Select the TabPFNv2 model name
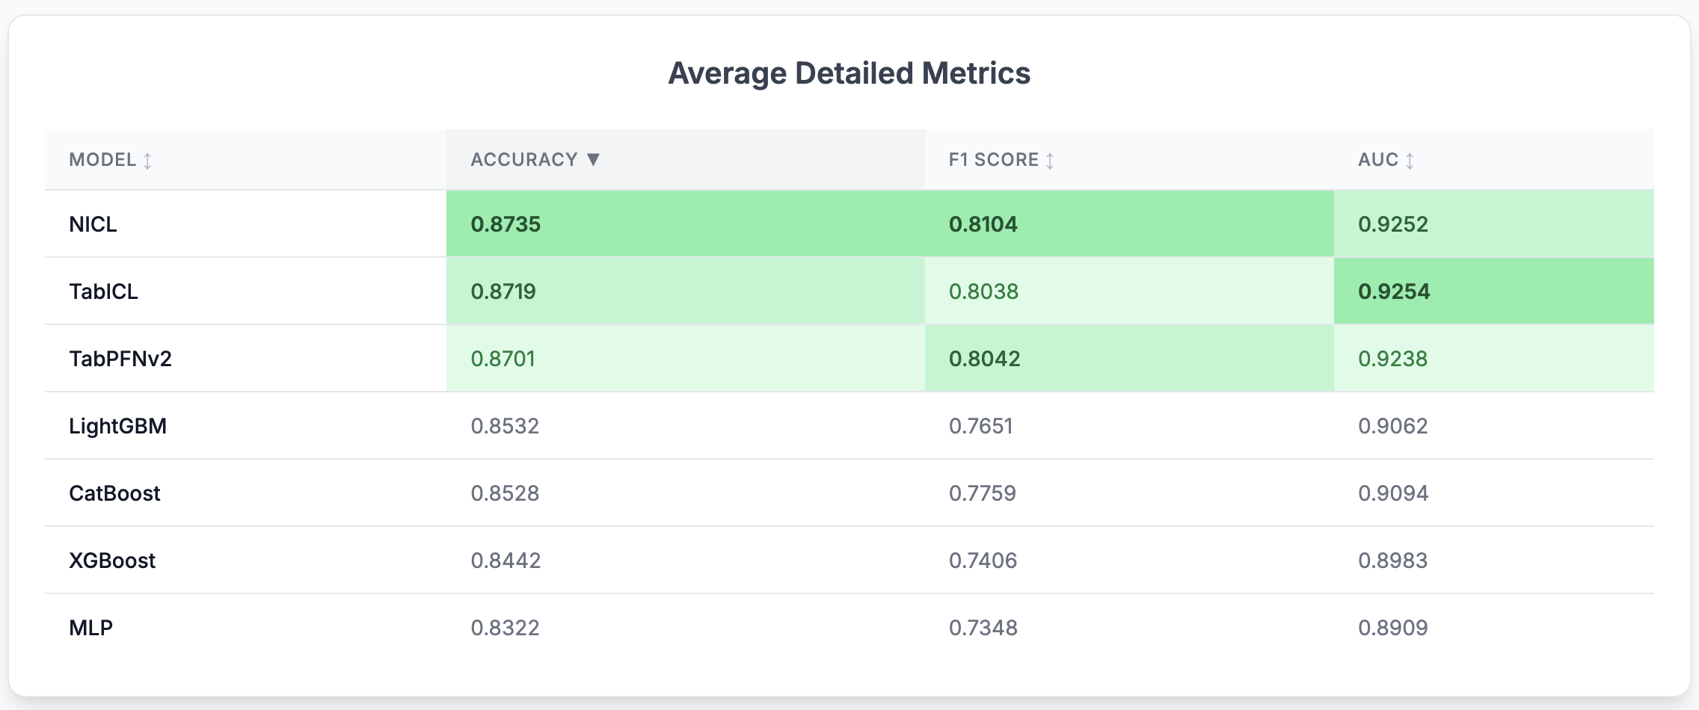This screenshot has height=710, width=1699. tap(120, 359)
